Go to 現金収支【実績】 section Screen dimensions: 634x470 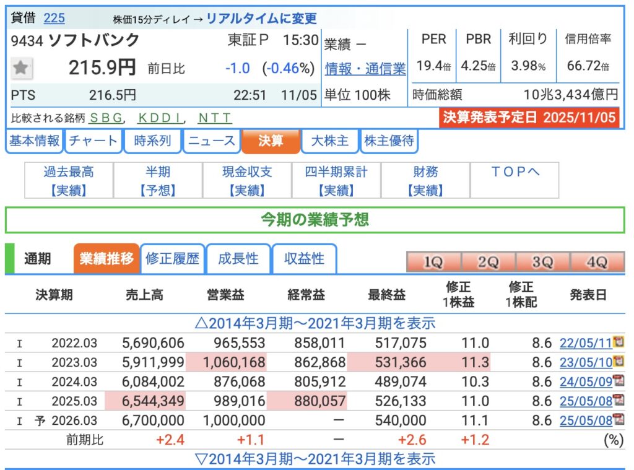[247, 181]
